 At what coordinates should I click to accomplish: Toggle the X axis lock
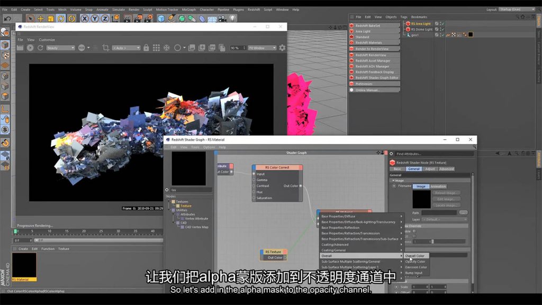85,19
